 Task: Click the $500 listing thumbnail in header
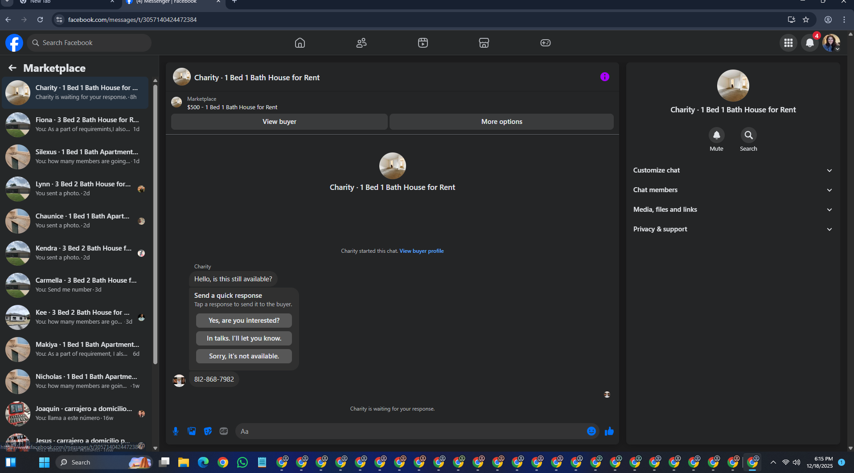177,103
